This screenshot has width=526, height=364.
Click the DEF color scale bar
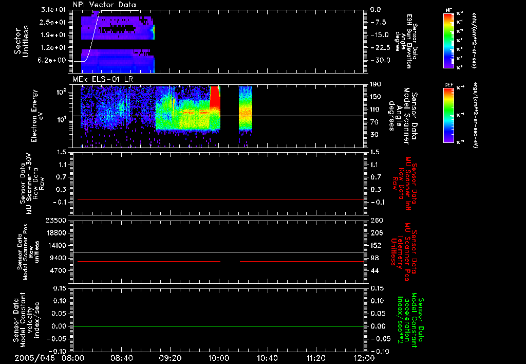448,115
